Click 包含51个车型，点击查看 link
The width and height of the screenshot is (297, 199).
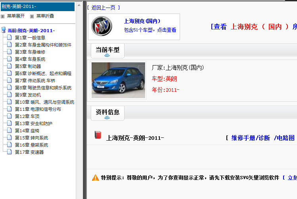click(150, 30)
